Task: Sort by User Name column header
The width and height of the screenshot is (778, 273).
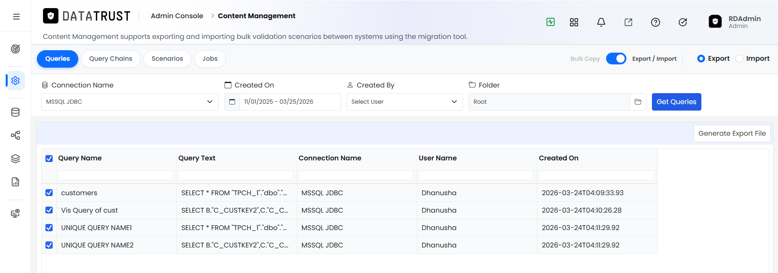Action: tap(437, 158)
